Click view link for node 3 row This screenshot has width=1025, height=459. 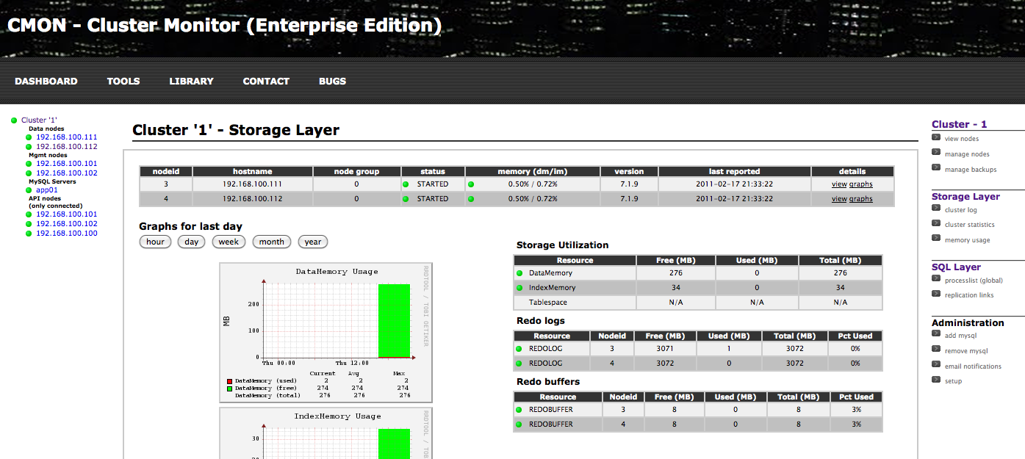[839, 184]
